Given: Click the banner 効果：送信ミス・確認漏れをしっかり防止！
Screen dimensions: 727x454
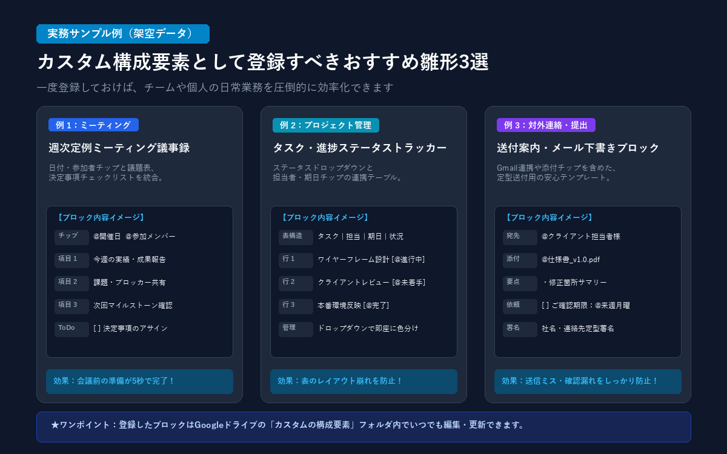Looking at the screenshot, I should pyautogui.click(x=588, y=381).
